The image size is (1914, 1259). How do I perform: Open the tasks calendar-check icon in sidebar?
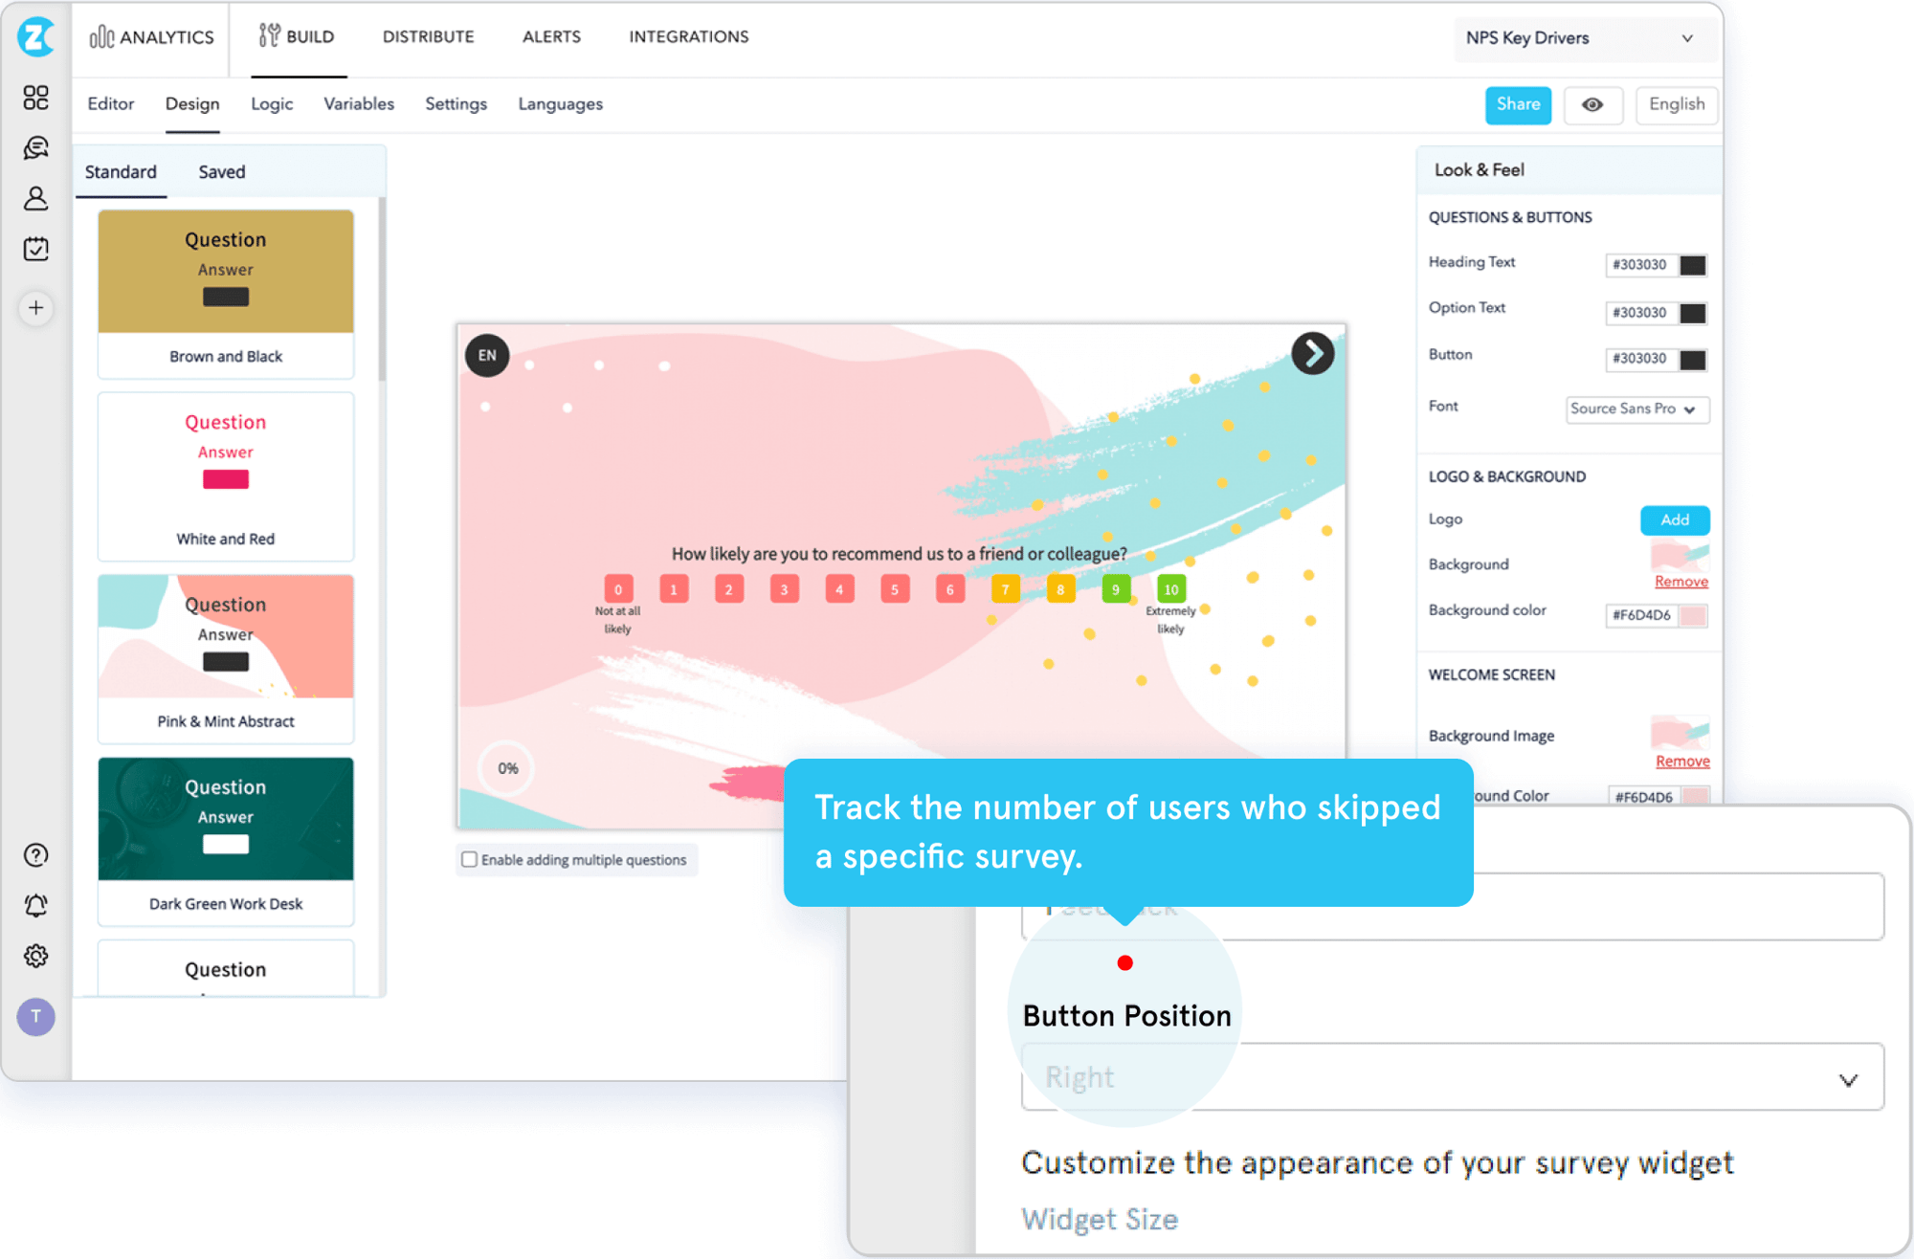pos(35,250)
